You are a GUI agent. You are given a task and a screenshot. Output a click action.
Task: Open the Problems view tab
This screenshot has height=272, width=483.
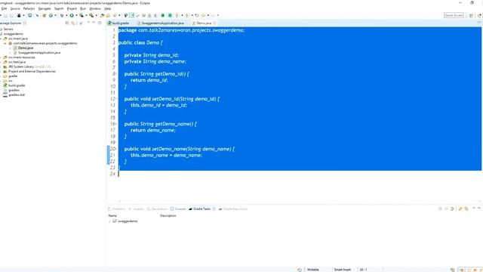coord(116,209)
